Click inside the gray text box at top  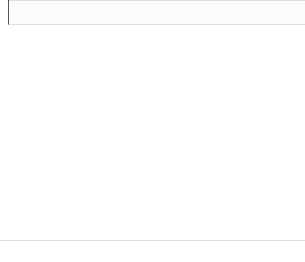pyautogui.click(x=156, y=12)
